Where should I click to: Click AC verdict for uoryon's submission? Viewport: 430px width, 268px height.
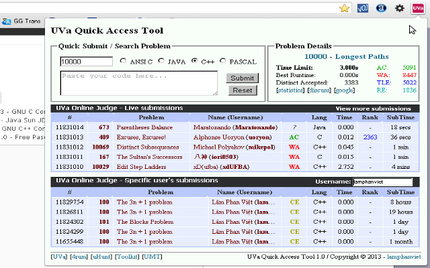pyautogui.click(x=294, y=137)
